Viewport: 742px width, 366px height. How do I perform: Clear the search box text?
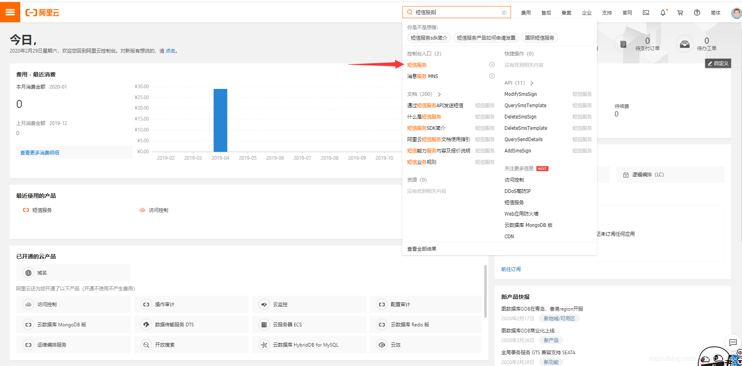(504, 13)
